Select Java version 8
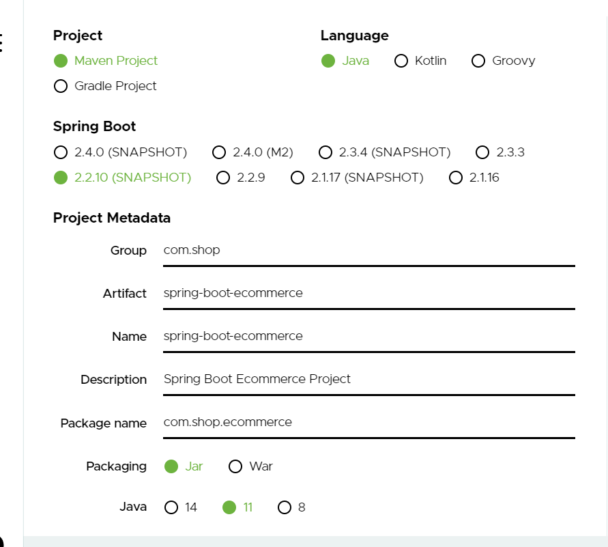The image size is (608, 547). click(285, 507)
